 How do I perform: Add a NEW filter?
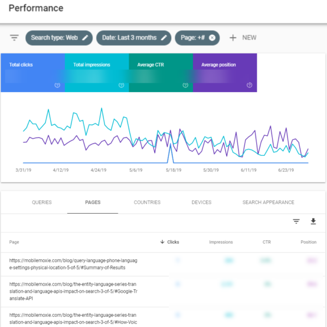243,38
